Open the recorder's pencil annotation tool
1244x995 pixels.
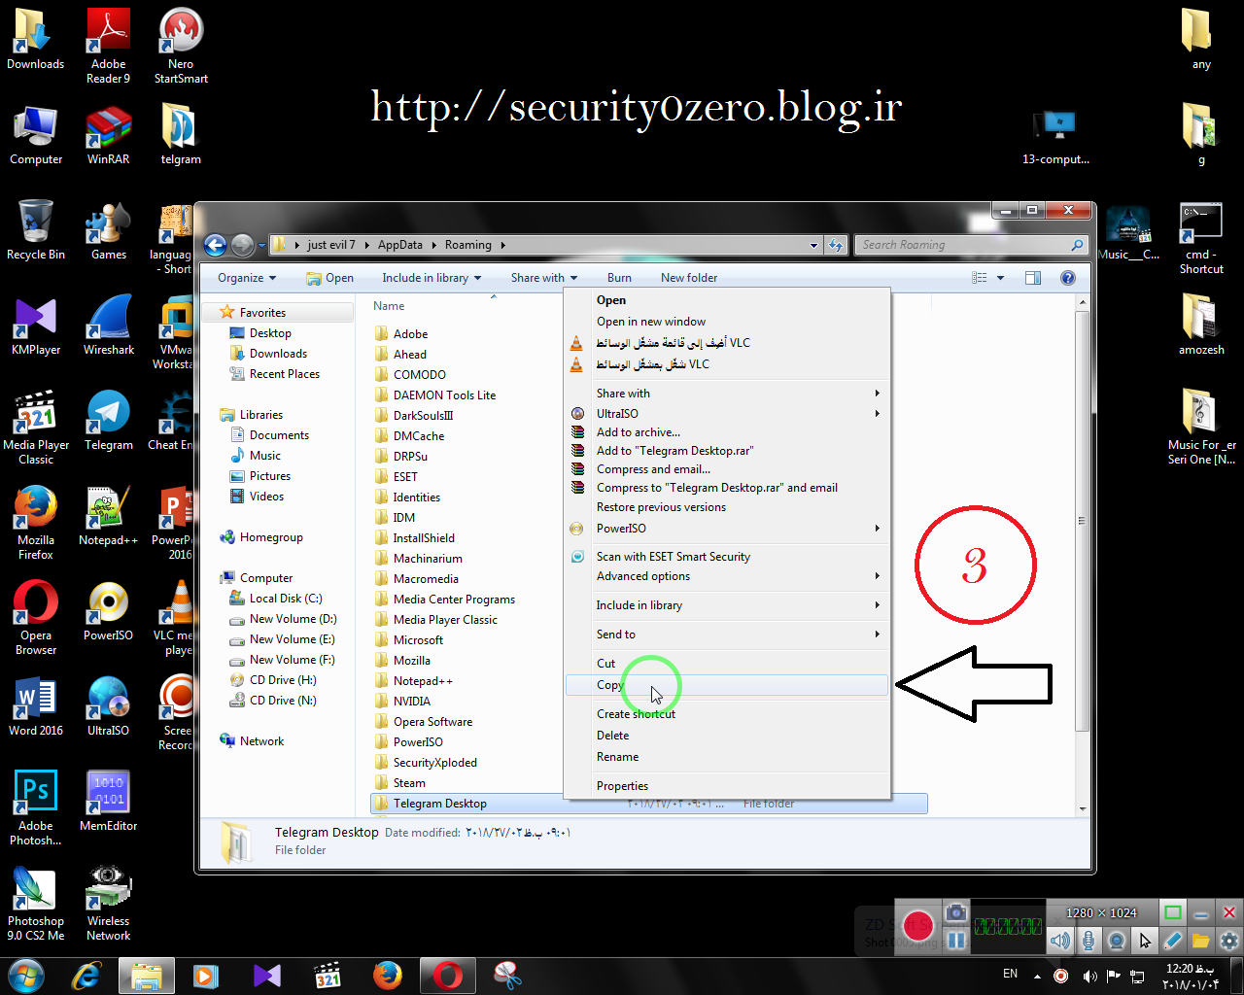[x=1173, y=940]
